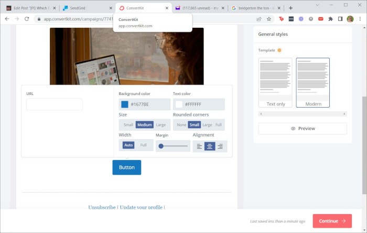Set rounded corners to None
This screenshot has width=367, height=233.
tap(181, 125)
